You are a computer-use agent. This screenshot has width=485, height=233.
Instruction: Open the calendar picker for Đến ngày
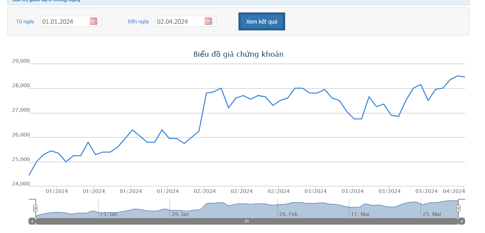tap(208, 21)
